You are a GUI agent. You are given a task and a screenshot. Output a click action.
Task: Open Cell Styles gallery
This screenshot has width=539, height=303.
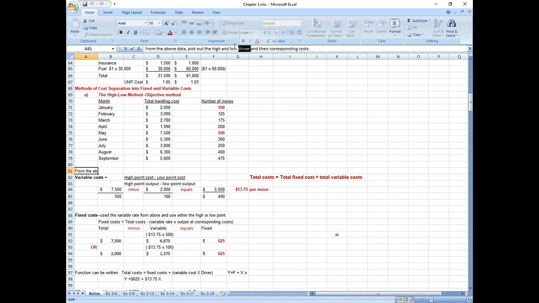pyautogui.click(x=351, y=28)
